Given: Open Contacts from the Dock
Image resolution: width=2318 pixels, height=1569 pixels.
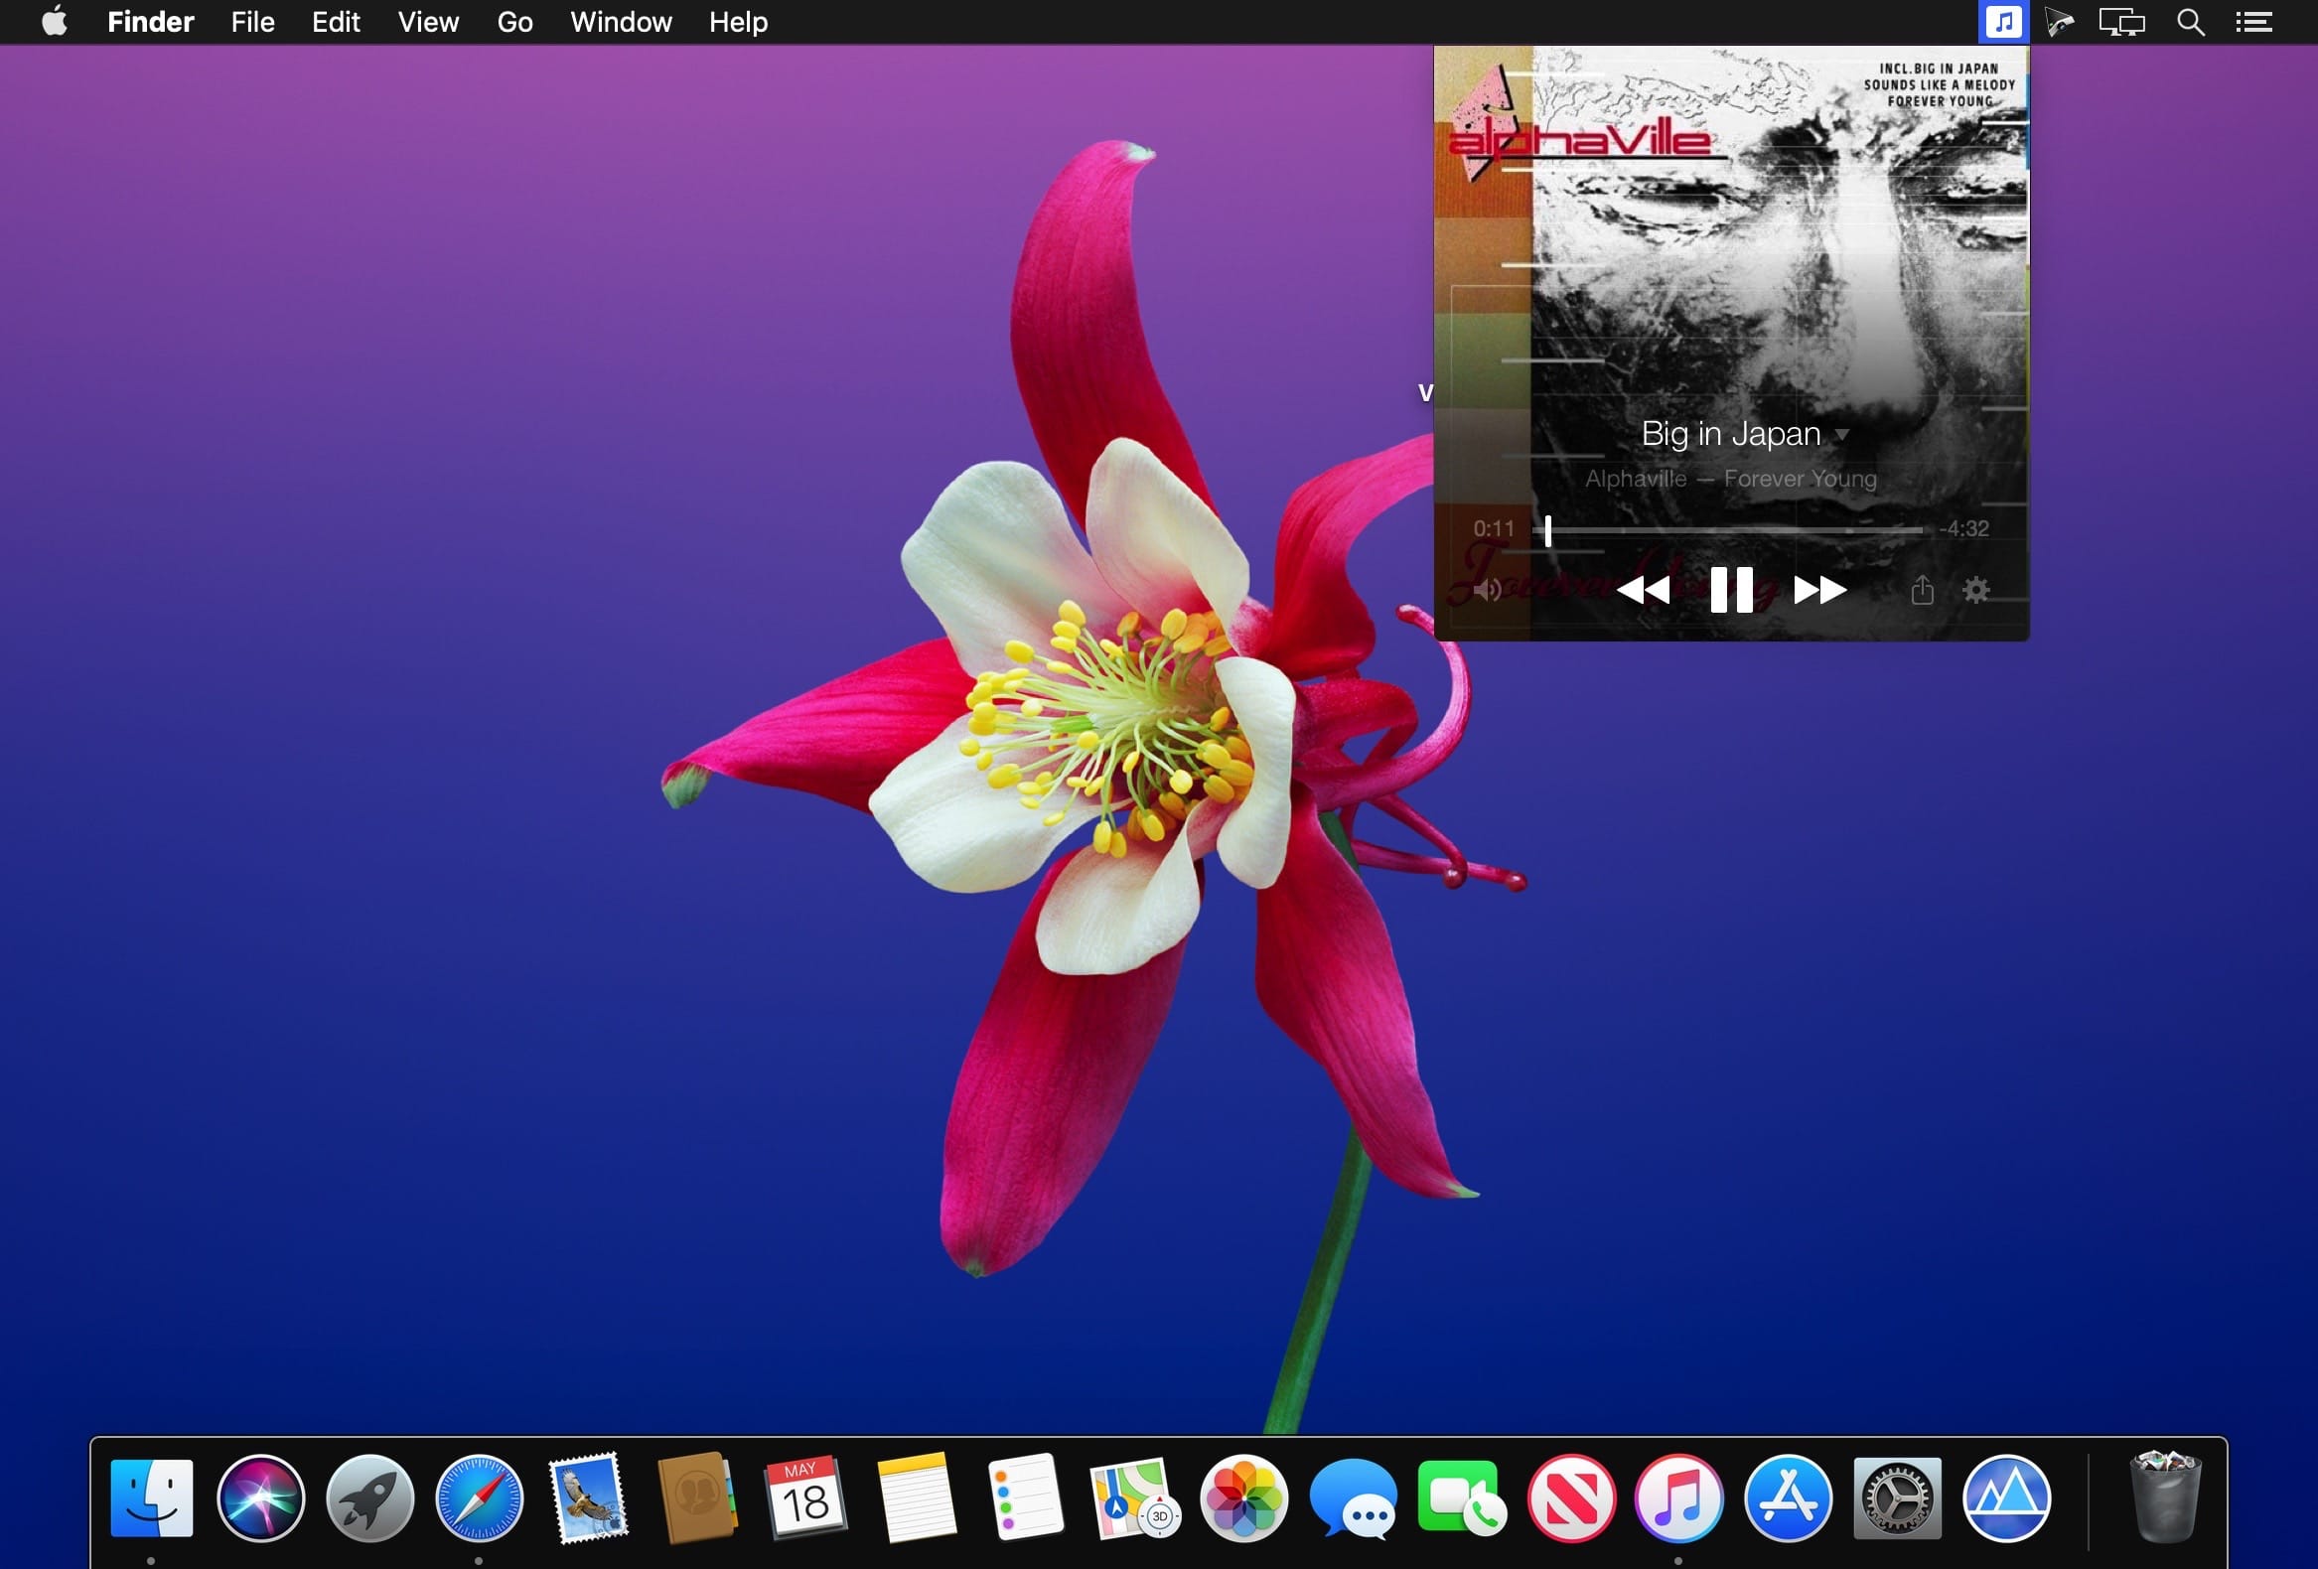Looking at the screenshot, I should (x=697, y=1498).
